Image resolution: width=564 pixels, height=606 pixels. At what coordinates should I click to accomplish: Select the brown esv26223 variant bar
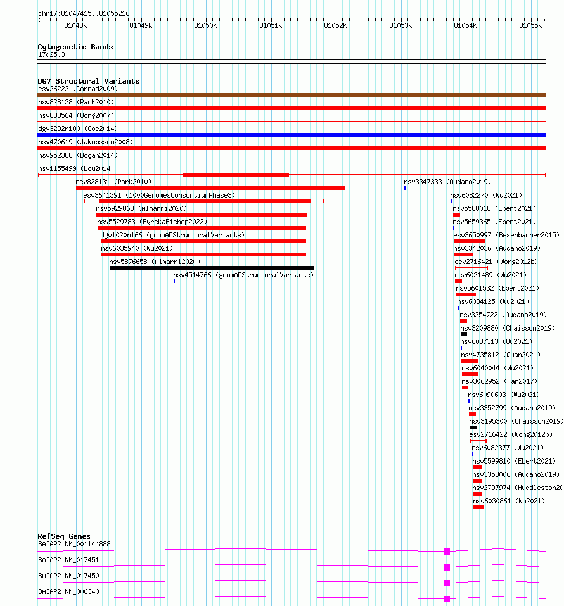pos(292,95)
